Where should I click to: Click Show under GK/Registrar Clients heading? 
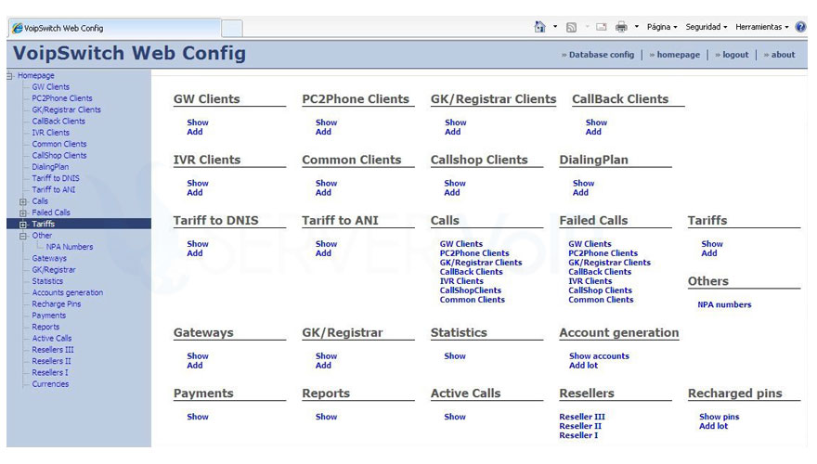pyautogui.click(x=456, y=122)
